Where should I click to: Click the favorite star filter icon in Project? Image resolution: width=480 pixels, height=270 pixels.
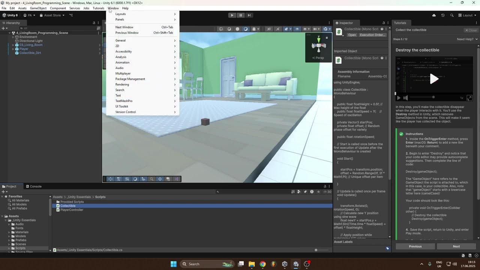tap(318, 192)
